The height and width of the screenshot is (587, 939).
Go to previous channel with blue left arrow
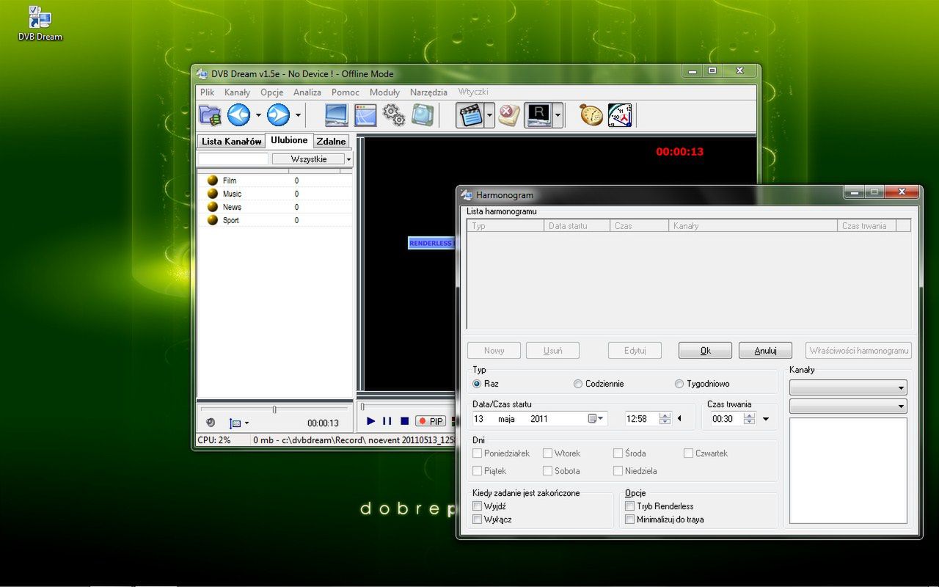click(x=238, y=115)
